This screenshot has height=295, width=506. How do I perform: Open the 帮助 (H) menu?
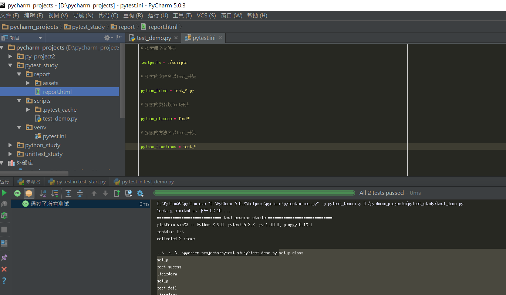[x=257, y=16]
